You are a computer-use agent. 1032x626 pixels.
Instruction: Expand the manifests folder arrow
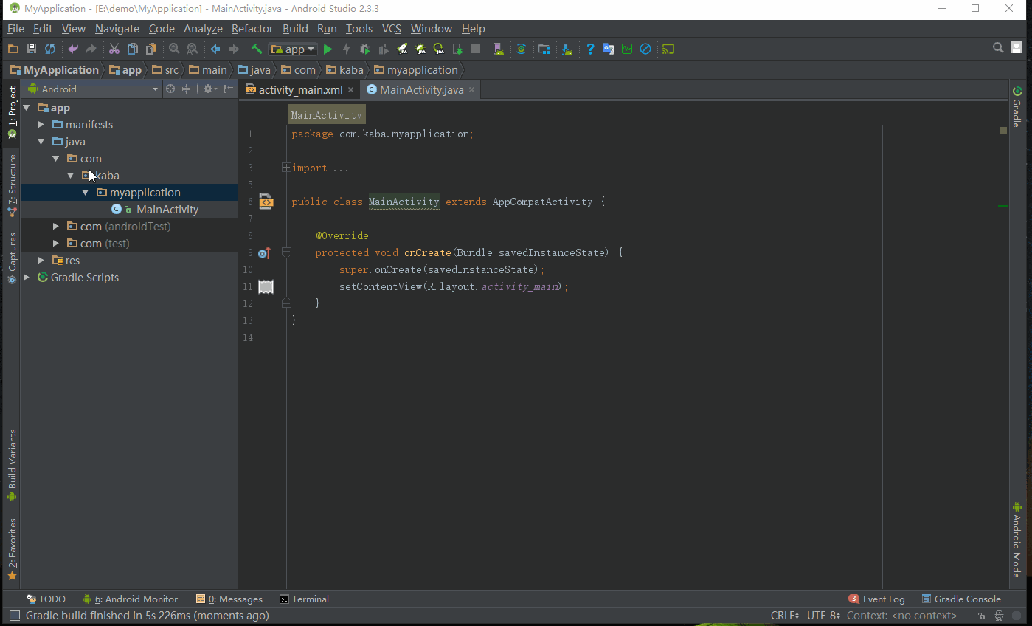tap(41, 125)
